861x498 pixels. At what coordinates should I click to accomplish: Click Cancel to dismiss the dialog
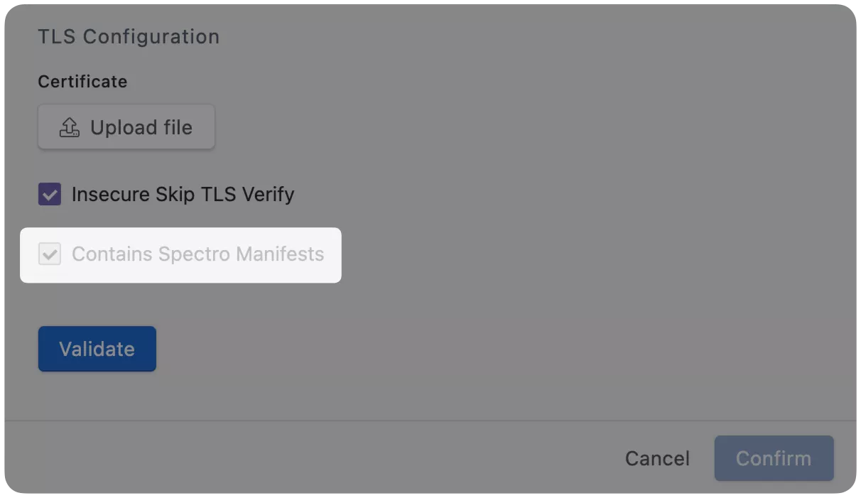[656, 458]
